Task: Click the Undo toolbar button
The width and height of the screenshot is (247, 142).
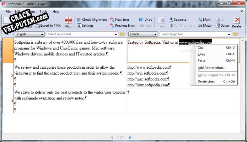Action: [x=146, y=20]
